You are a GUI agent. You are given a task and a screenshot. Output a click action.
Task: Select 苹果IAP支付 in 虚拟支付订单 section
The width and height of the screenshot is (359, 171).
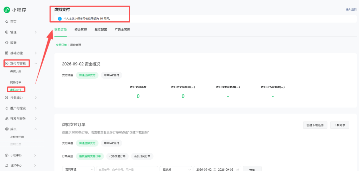tap(111, 143)
